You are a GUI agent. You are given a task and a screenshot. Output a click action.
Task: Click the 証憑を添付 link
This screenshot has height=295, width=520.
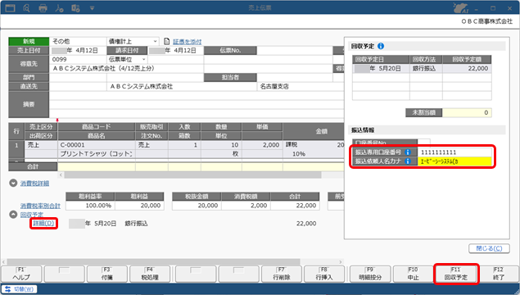tap(187, 42)
